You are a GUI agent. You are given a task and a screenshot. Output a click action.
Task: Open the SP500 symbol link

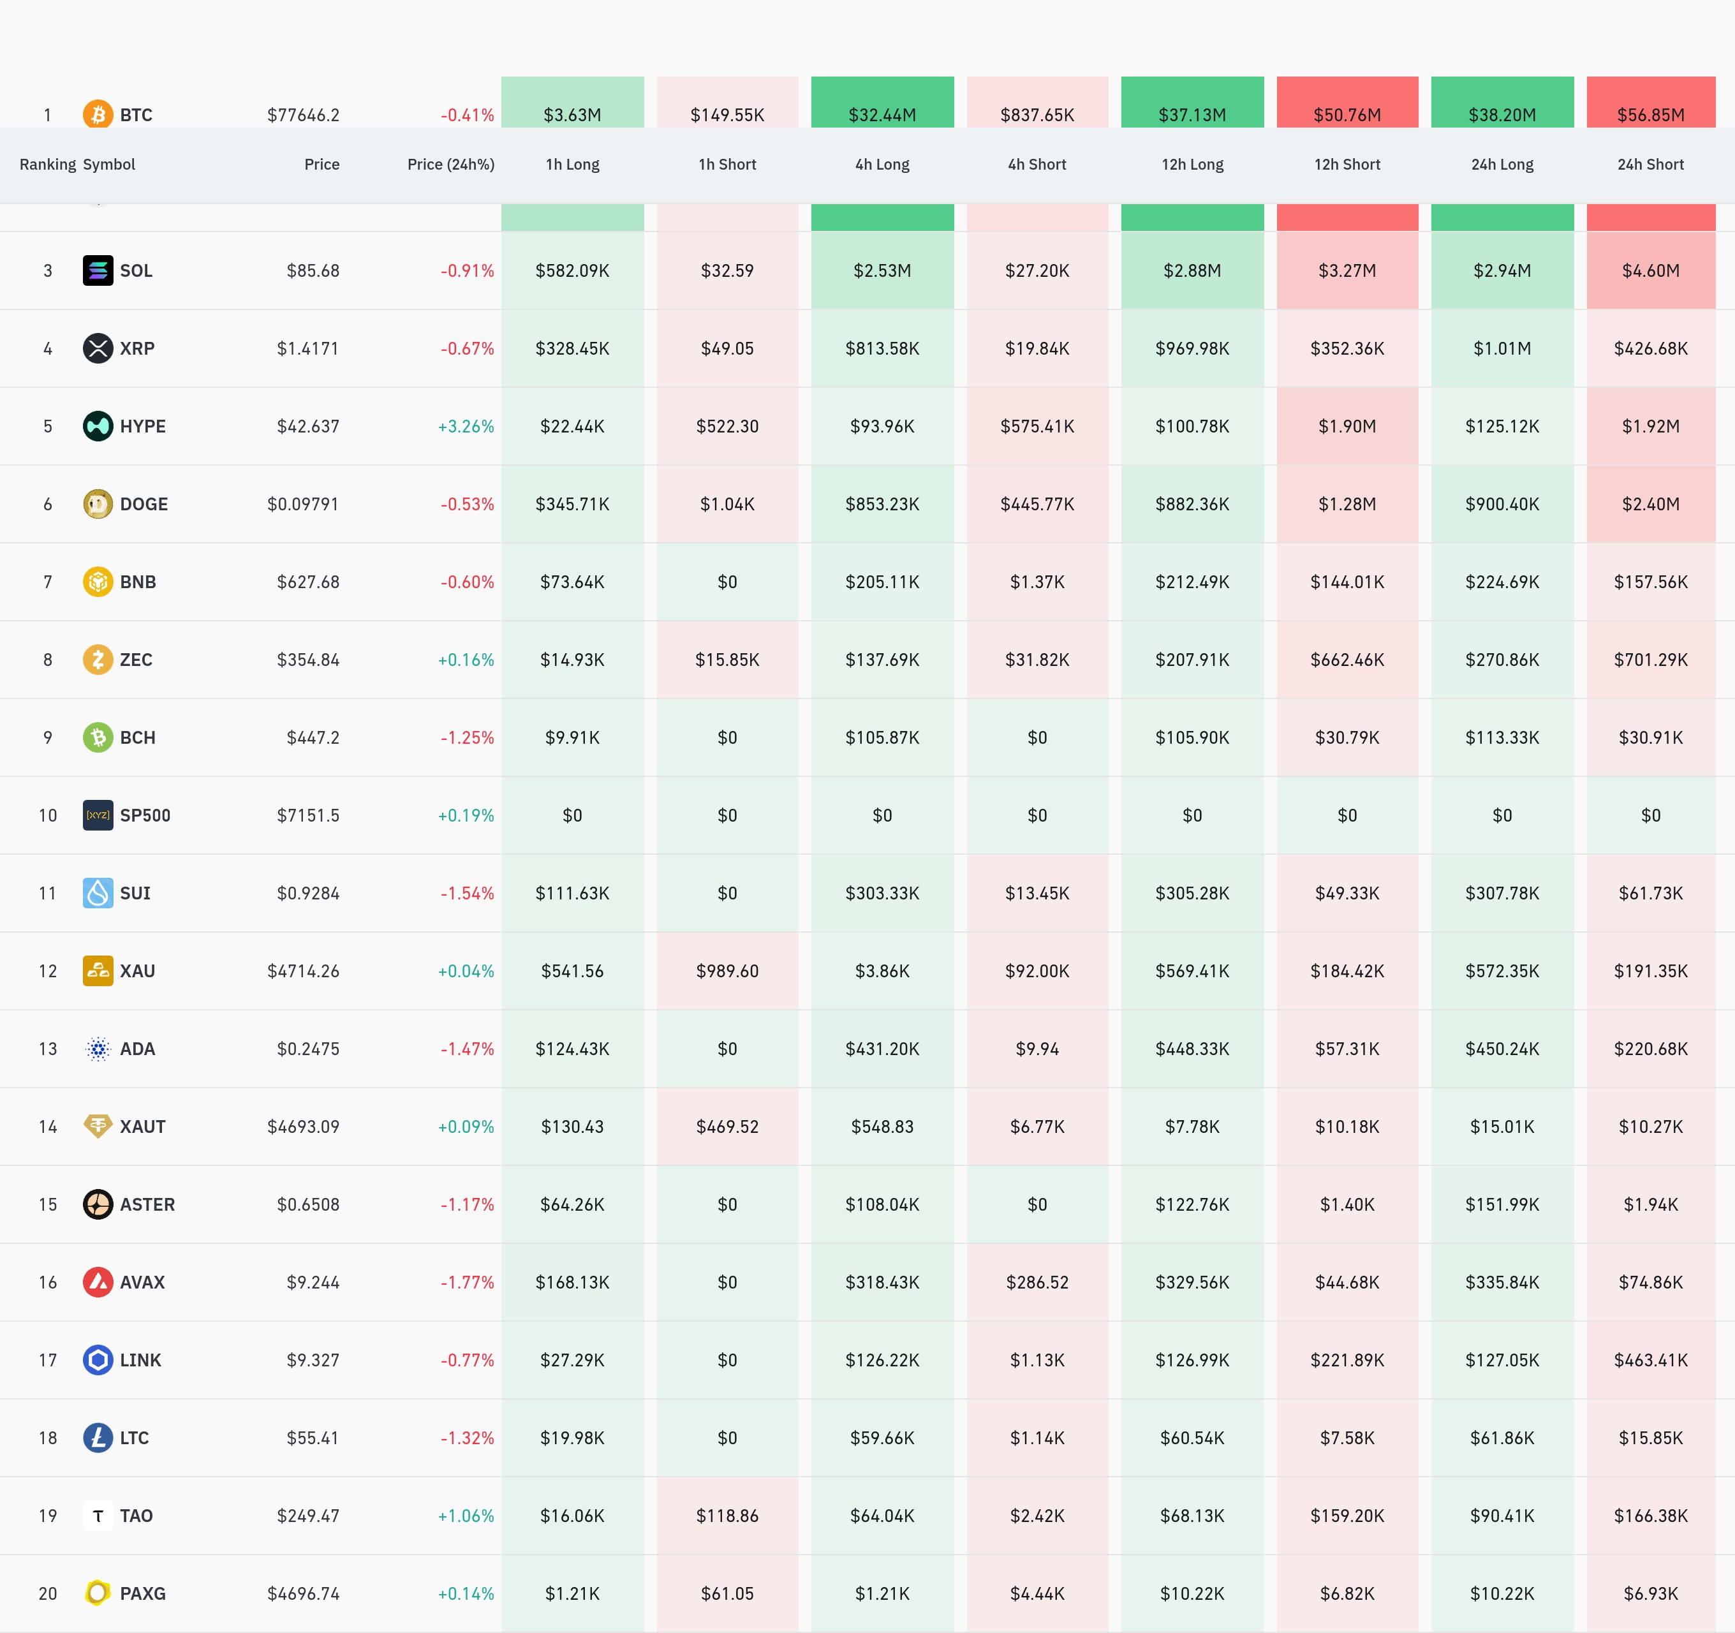tap(145, 815)
